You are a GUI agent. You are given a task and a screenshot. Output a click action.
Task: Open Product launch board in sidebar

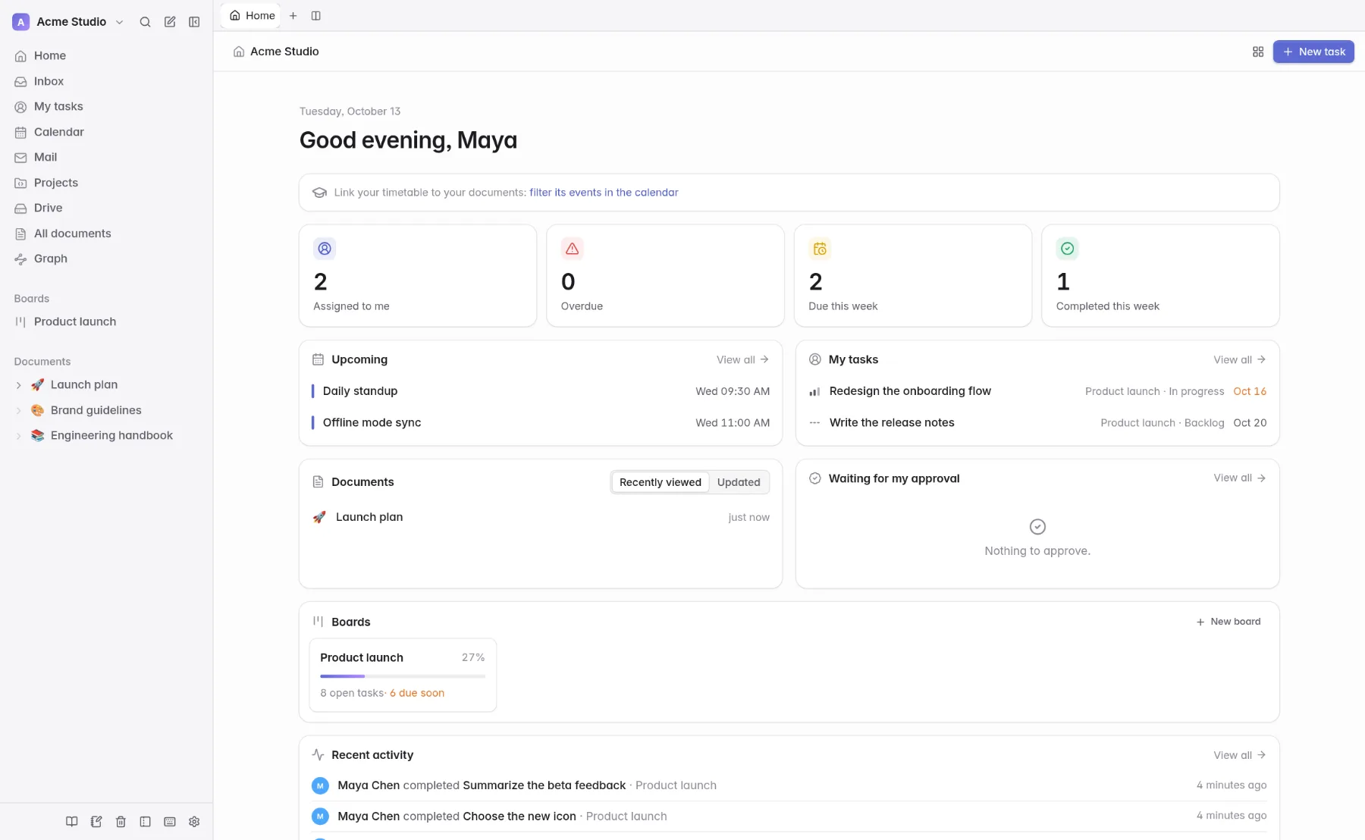pyautogui.click(x=106, y=321)
